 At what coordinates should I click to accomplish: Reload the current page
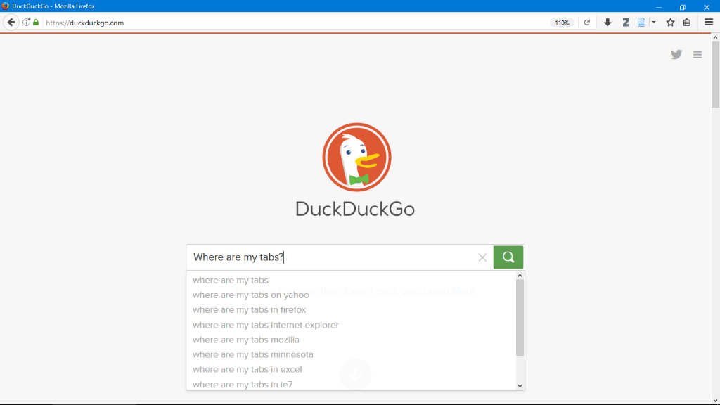[587, 22]
